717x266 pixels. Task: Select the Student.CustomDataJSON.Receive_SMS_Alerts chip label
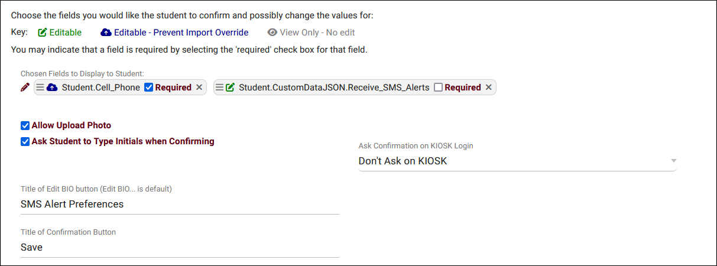pyautogui.click(x=334, y=87)
